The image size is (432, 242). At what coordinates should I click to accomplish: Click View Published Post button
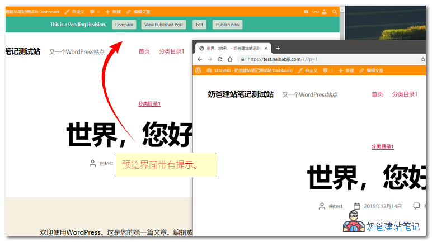(163, 25)
